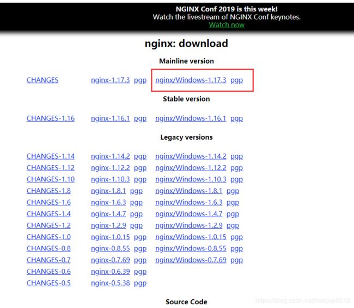Download nginx/Windows-1.10.3 build
This screenshot has width=354, height=308.
point(191,179)
